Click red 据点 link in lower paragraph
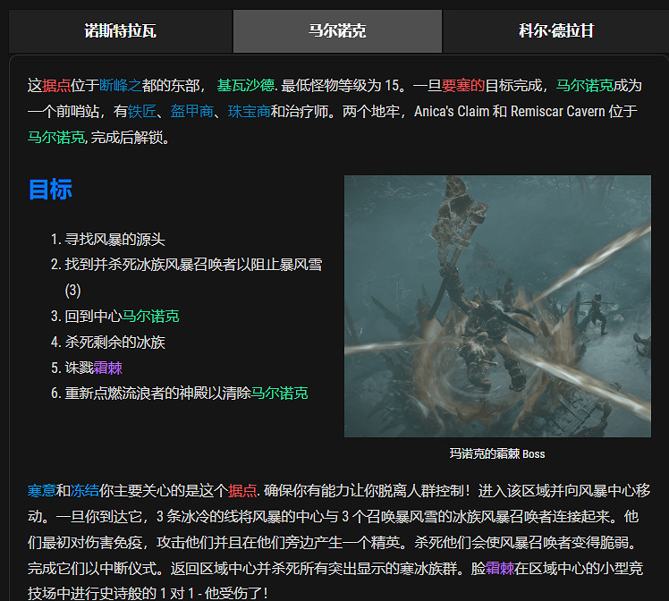This screenshot has height=601, width=669. [242, 491]
